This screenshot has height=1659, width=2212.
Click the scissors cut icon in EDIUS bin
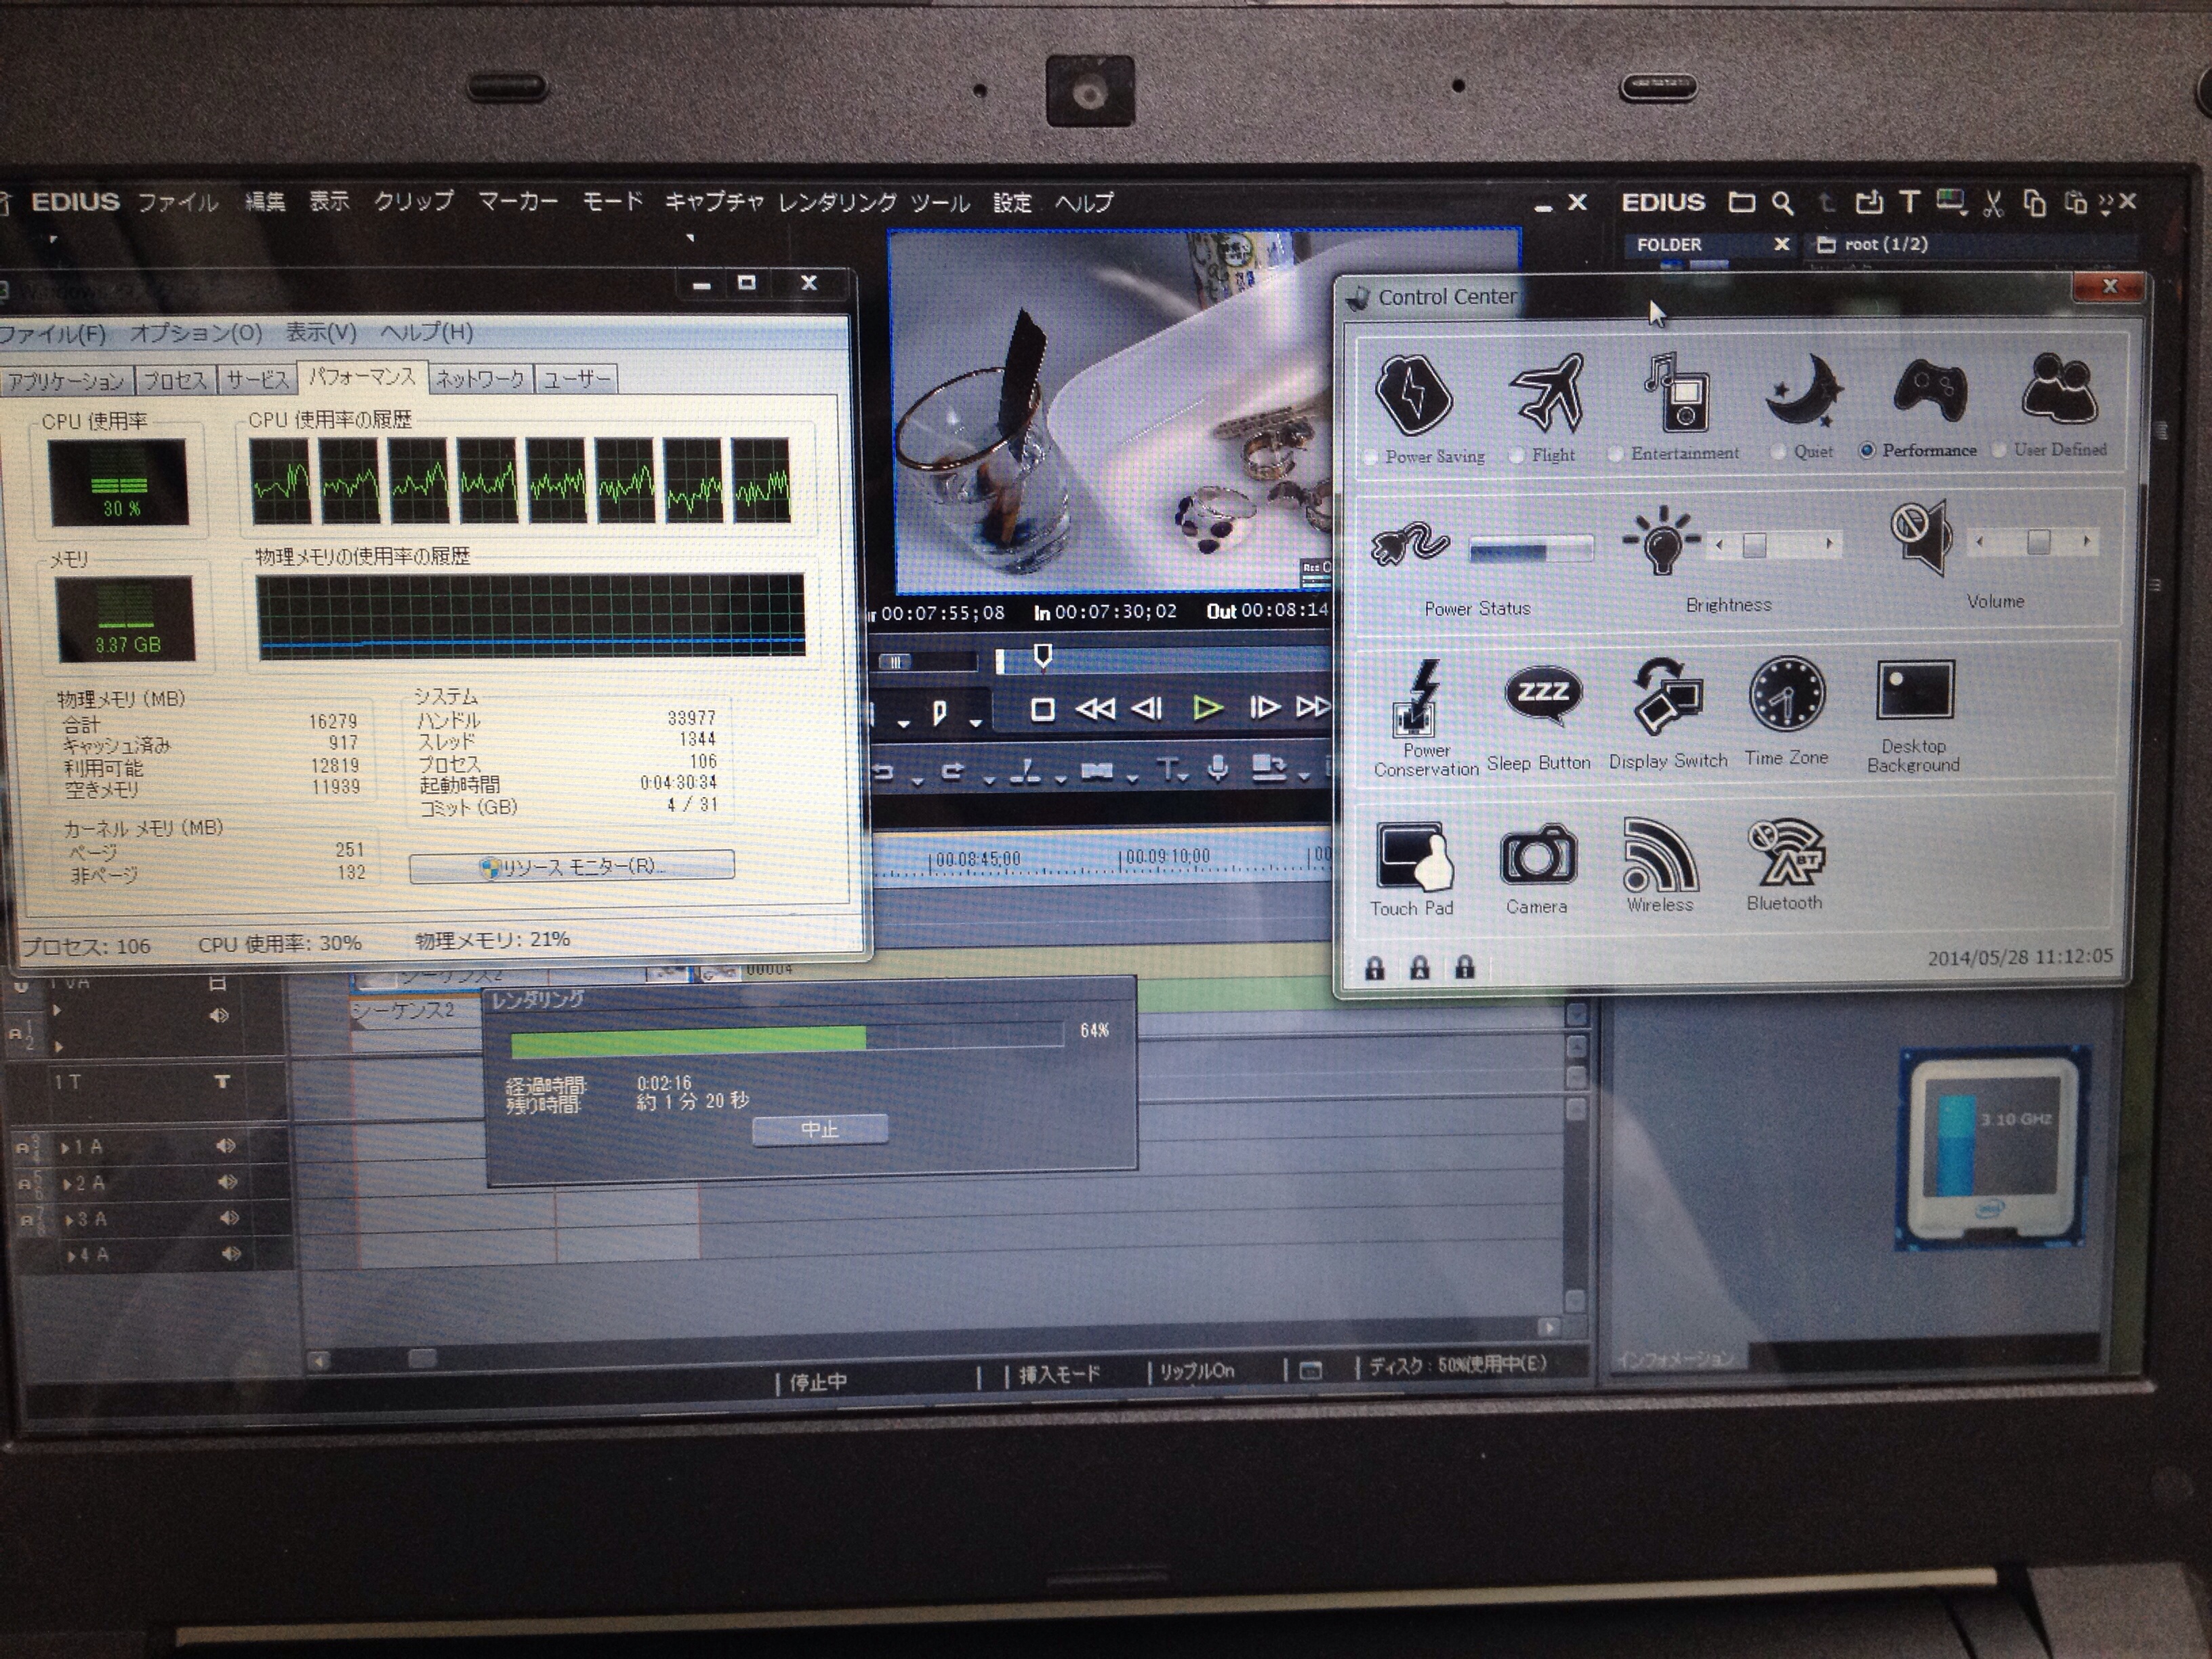1993,203
